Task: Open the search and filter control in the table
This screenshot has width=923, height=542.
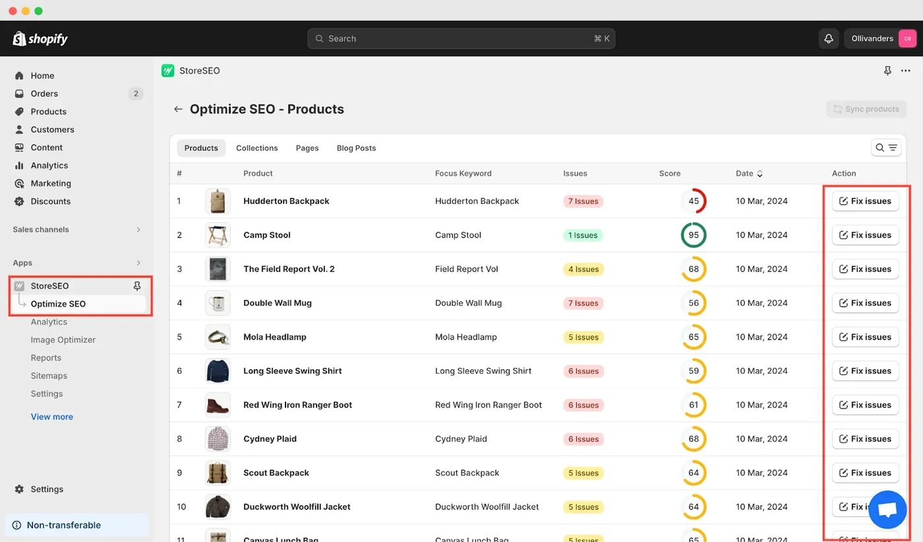Action: click(x=886, y=148)
